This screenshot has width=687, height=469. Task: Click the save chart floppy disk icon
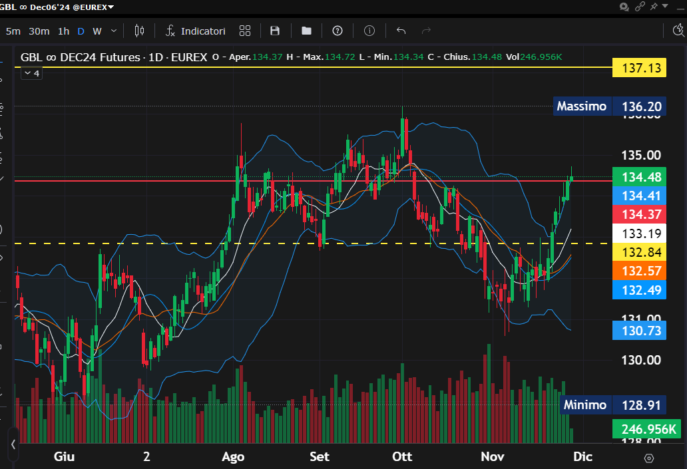(x=275, y=31)
